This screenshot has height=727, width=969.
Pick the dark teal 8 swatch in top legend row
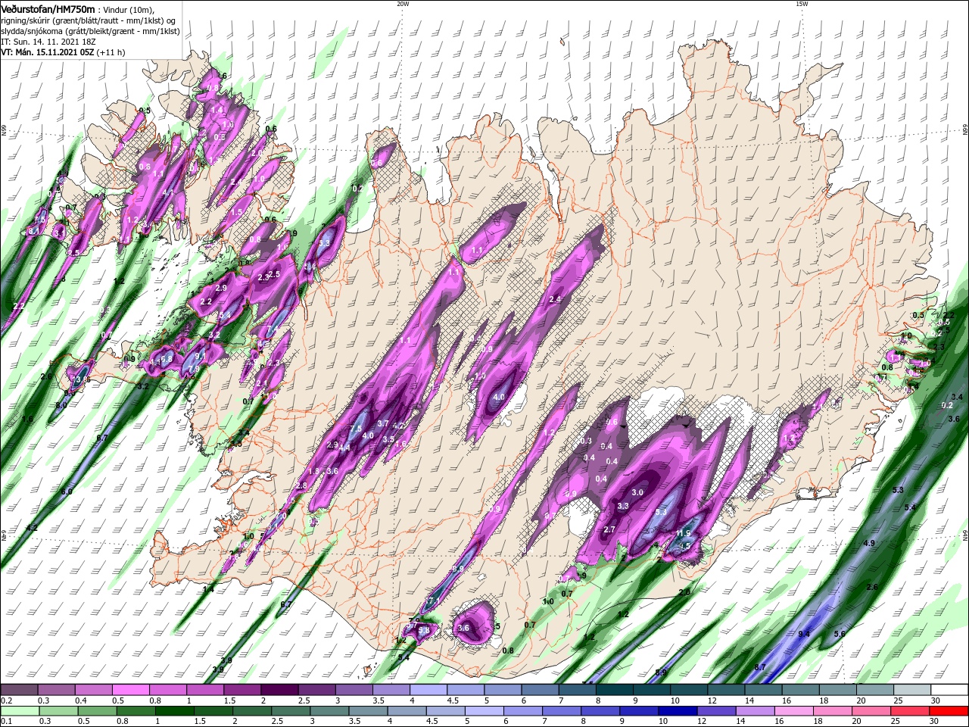tap(614, 690)
